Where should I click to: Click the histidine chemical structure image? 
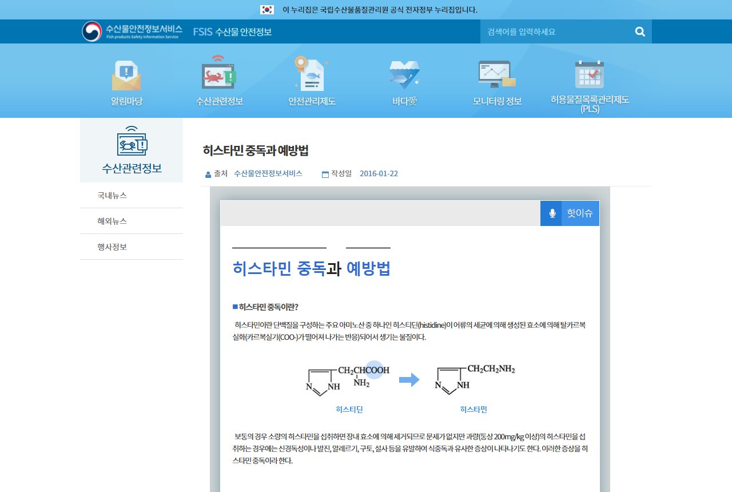[x=349, y=380]
